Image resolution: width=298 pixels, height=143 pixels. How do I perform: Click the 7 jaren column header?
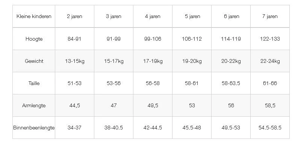[270, 17]
